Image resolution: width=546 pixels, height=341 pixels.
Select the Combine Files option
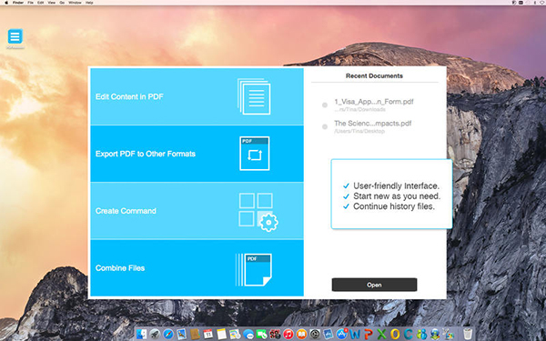coord(197,268)
